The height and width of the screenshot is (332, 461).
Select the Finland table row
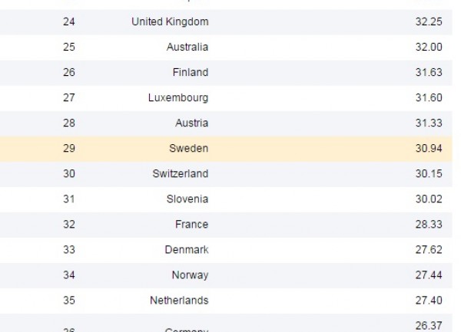(x=226, y=73)
